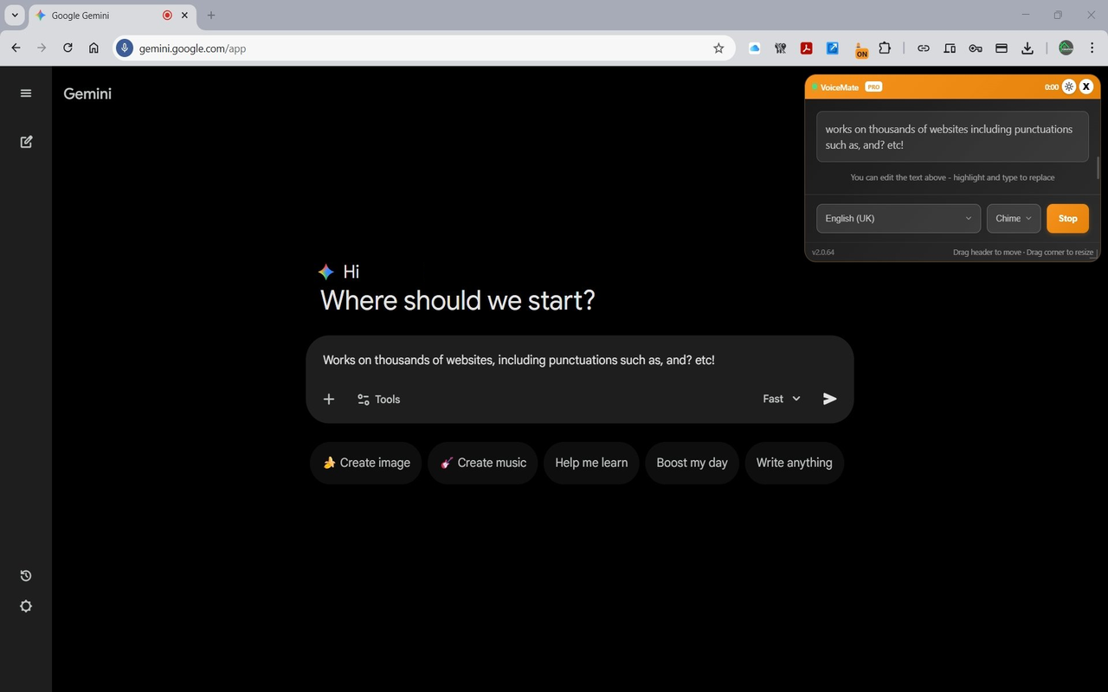Reload the Gemini page
The height and width of the screenshot is (692, 1108).
(x=68, y=48)
